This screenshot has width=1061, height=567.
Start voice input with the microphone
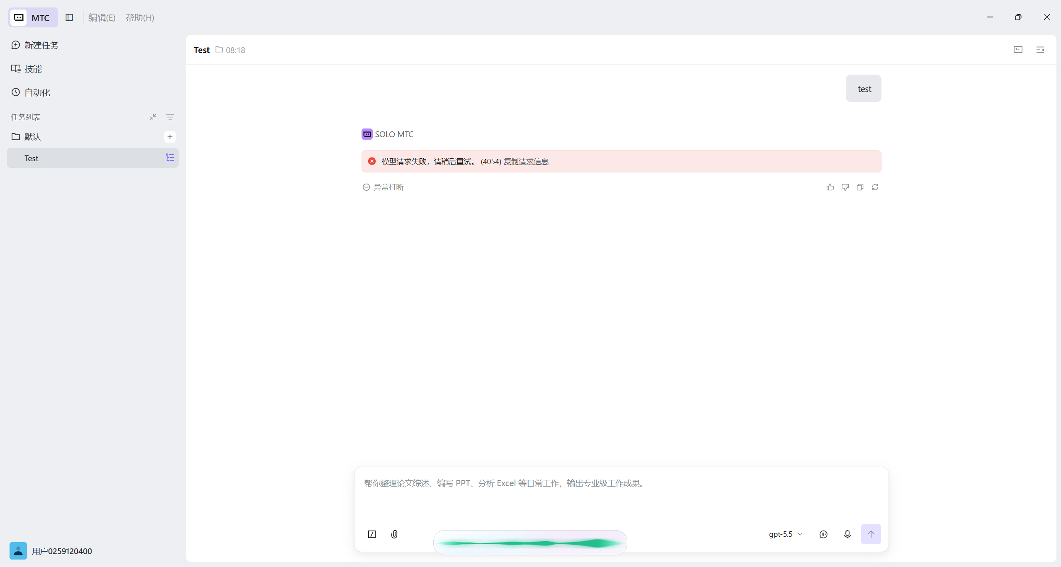pos(847,534)
